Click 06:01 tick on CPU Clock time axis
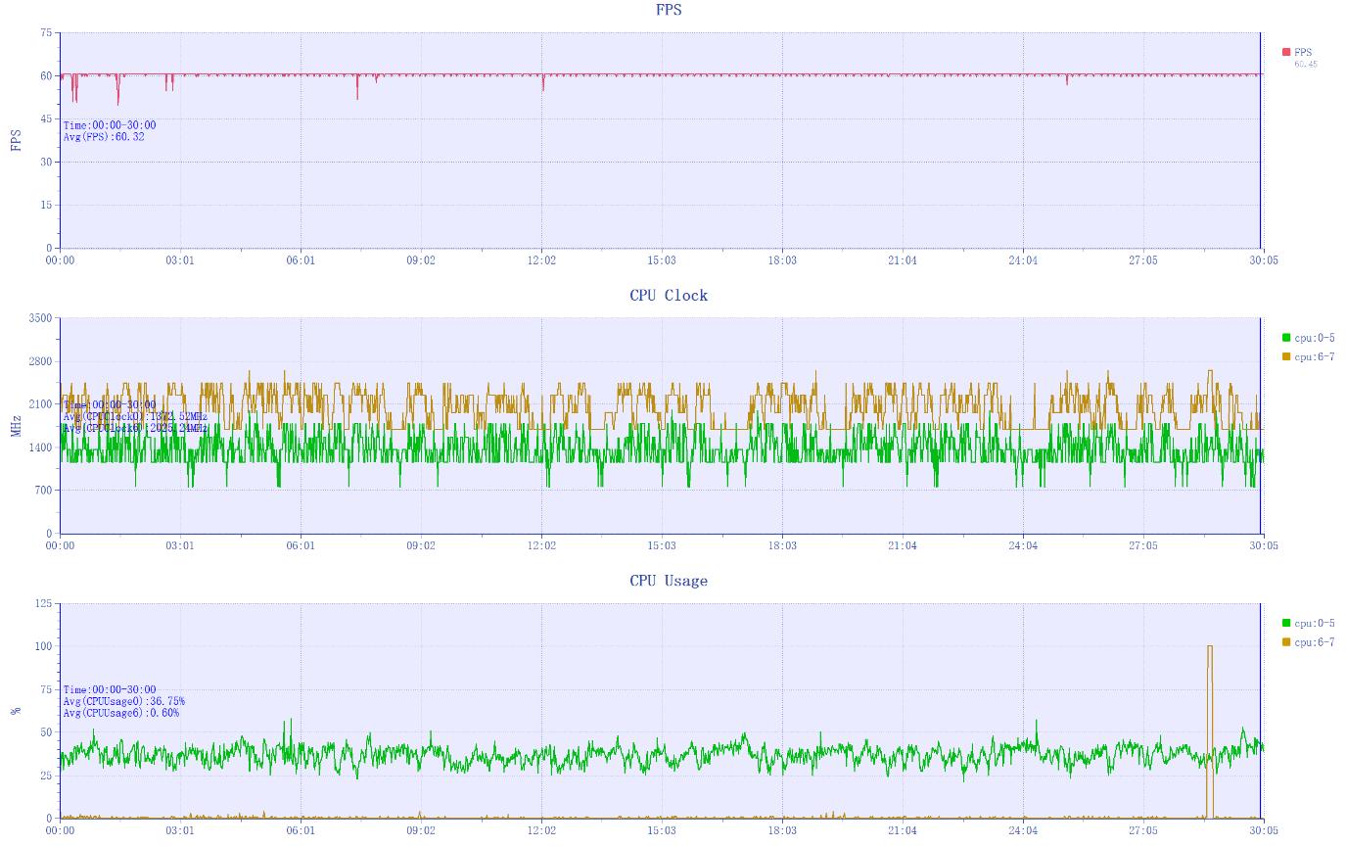Screen dimensions: 1346x847 coord(301,546)
